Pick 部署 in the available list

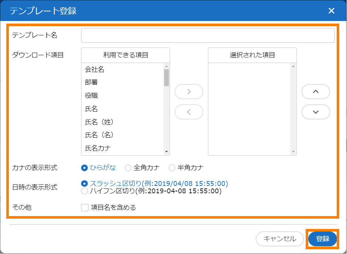pyautogui.click(x=91, y=82)
